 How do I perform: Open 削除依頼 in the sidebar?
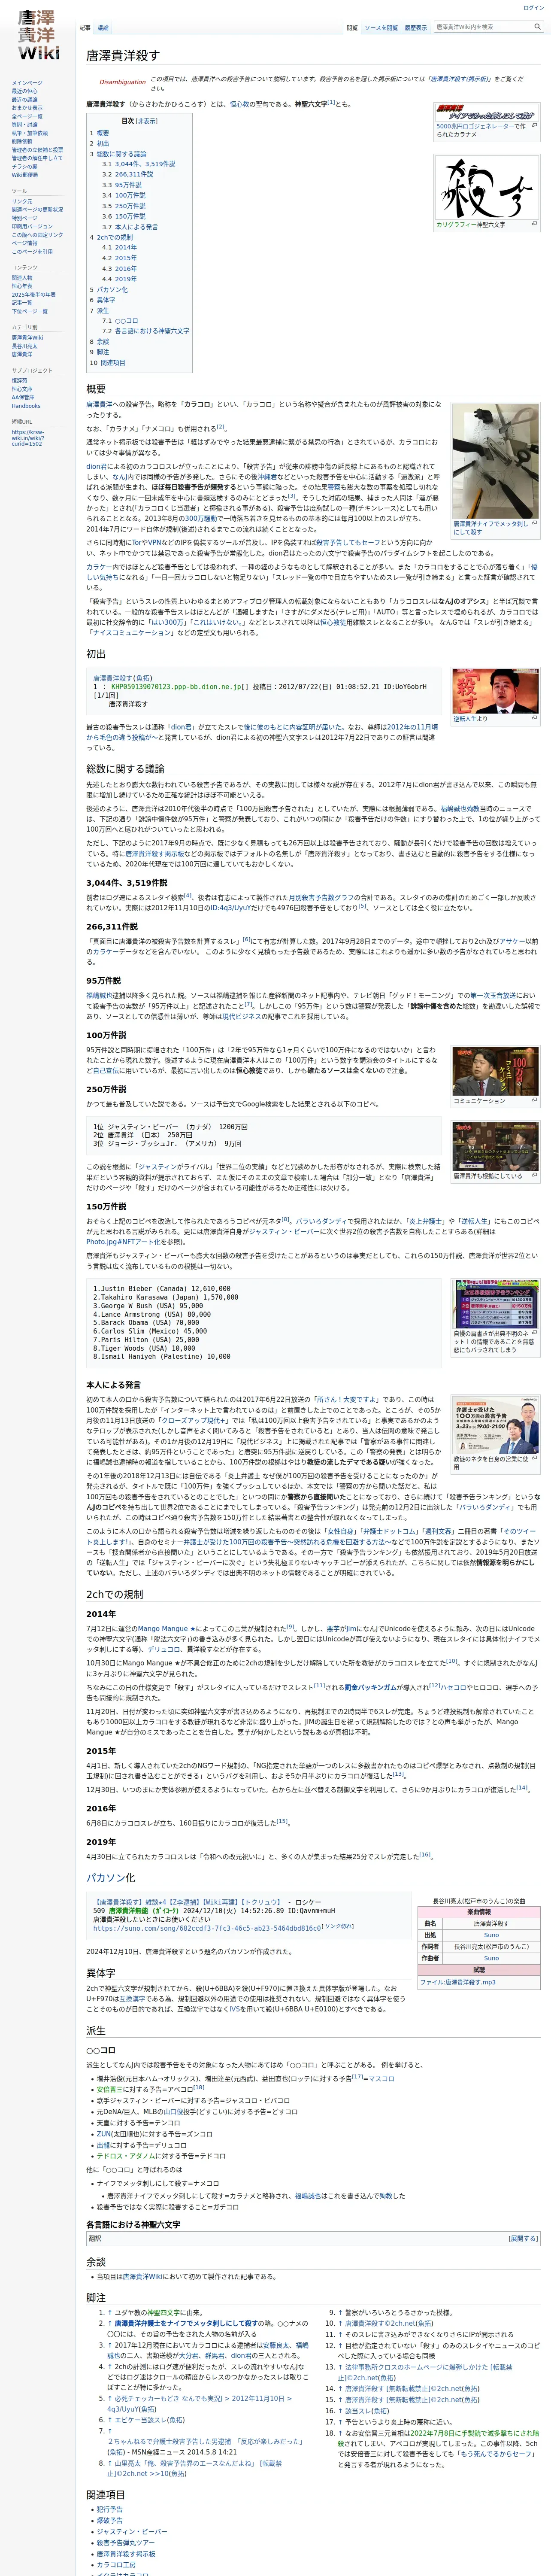(x=22, y=141)
